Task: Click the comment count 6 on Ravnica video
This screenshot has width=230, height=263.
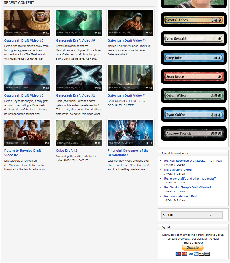Action: click(x=47, y=143)
